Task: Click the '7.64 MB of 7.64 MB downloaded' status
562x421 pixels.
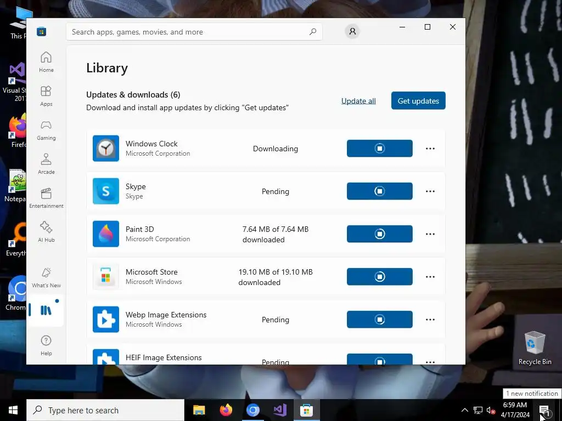Action: click(276, 234)
